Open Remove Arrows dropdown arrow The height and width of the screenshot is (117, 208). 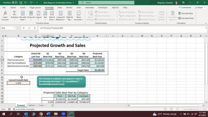tap(136, 19)
